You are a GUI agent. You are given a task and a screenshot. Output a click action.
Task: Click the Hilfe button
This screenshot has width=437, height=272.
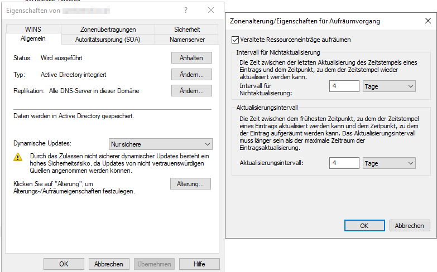(x=199, y=264)
